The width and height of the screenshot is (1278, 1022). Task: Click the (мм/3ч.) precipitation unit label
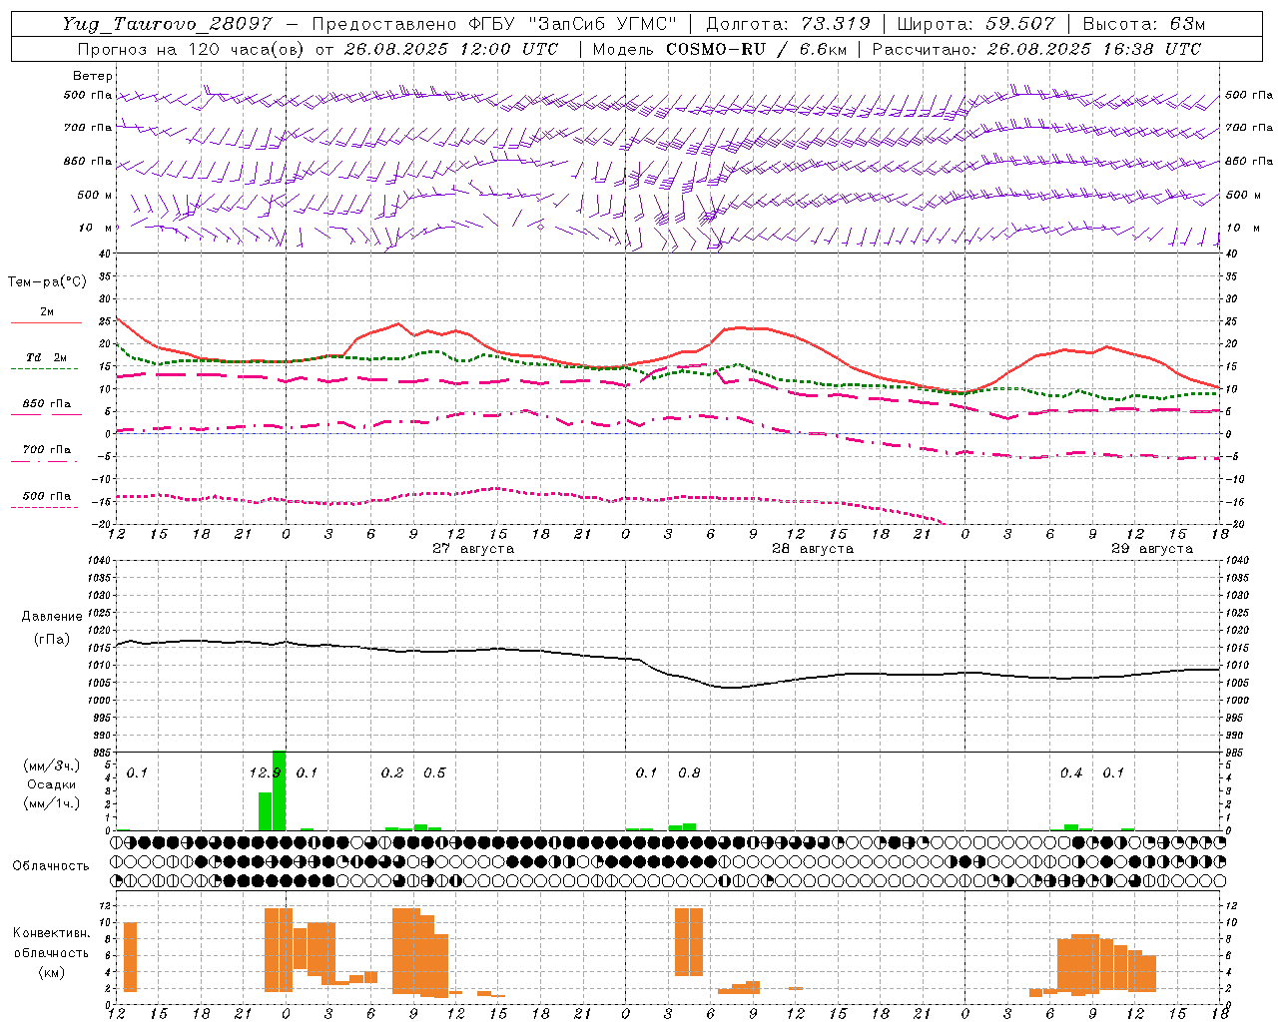click(x=51, y=766)
